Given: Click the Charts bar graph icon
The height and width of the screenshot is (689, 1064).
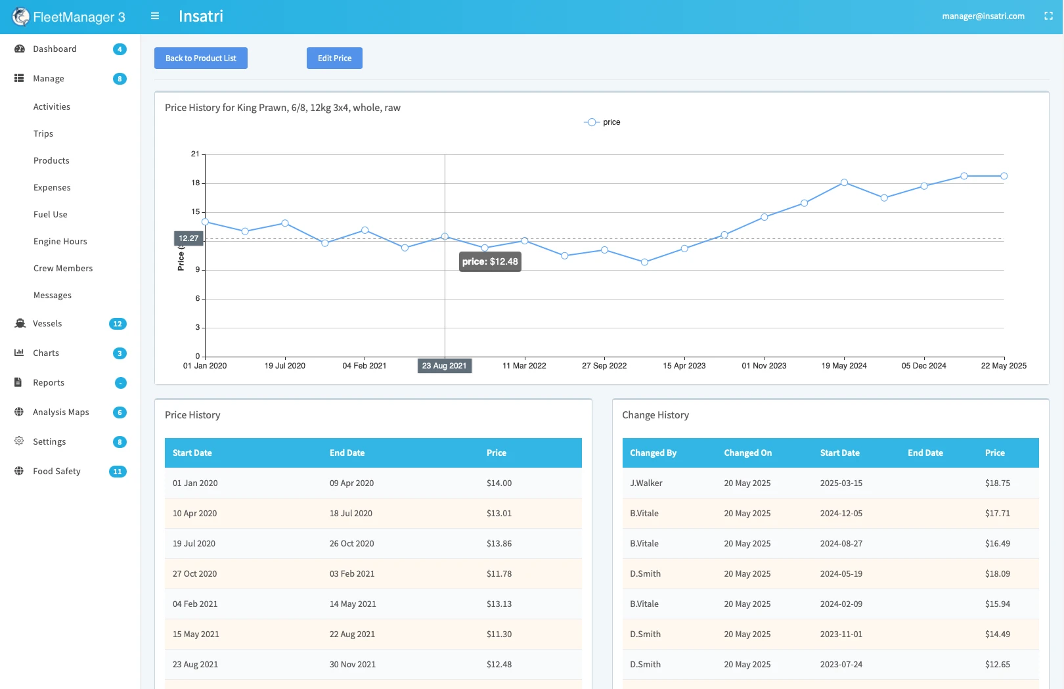Looking at the screenshot, I should pyautogui.click(x=20, y=353).
